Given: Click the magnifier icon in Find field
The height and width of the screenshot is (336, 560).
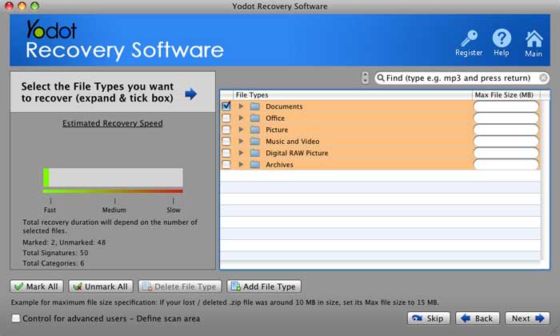Looking at the screenshot, I should (381, 78).
